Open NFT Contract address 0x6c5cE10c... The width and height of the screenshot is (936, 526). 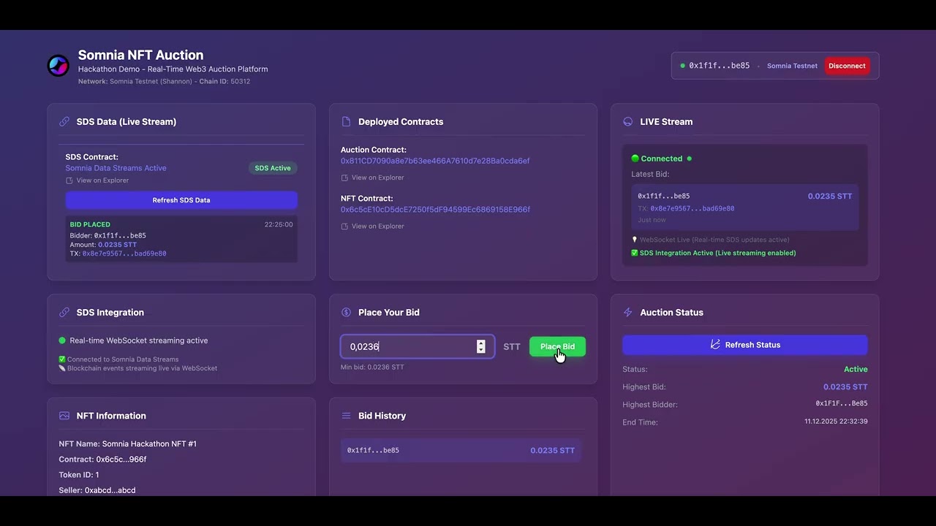[x=435, y=210]
